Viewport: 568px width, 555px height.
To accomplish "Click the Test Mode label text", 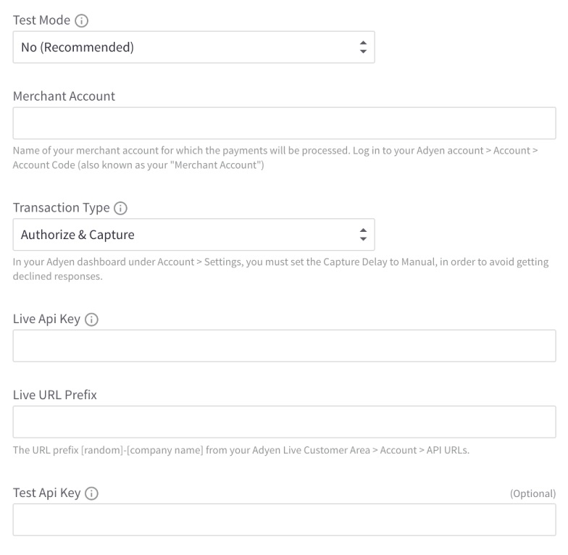I will [x=41, y=20].
